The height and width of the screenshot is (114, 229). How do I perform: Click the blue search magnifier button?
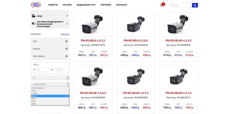point(195,5)
